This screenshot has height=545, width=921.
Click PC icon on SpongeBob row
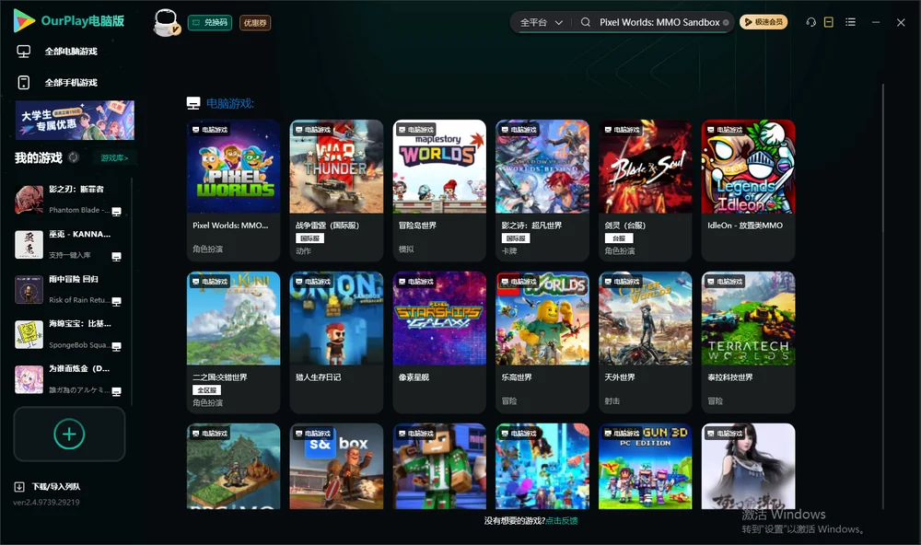[x=116, y=346]
